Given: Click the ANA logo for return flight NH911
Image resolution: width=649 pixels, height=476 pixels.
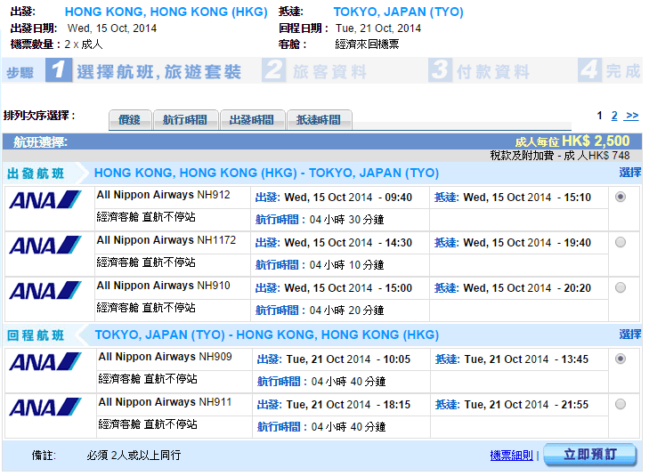Looking at the screenshot, I should [45, 407].
